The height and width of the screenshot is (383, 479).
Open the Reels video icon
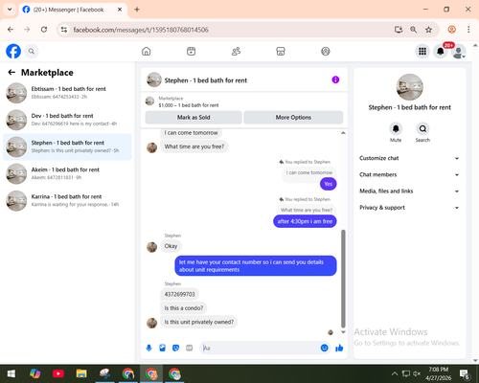(192, 51)
